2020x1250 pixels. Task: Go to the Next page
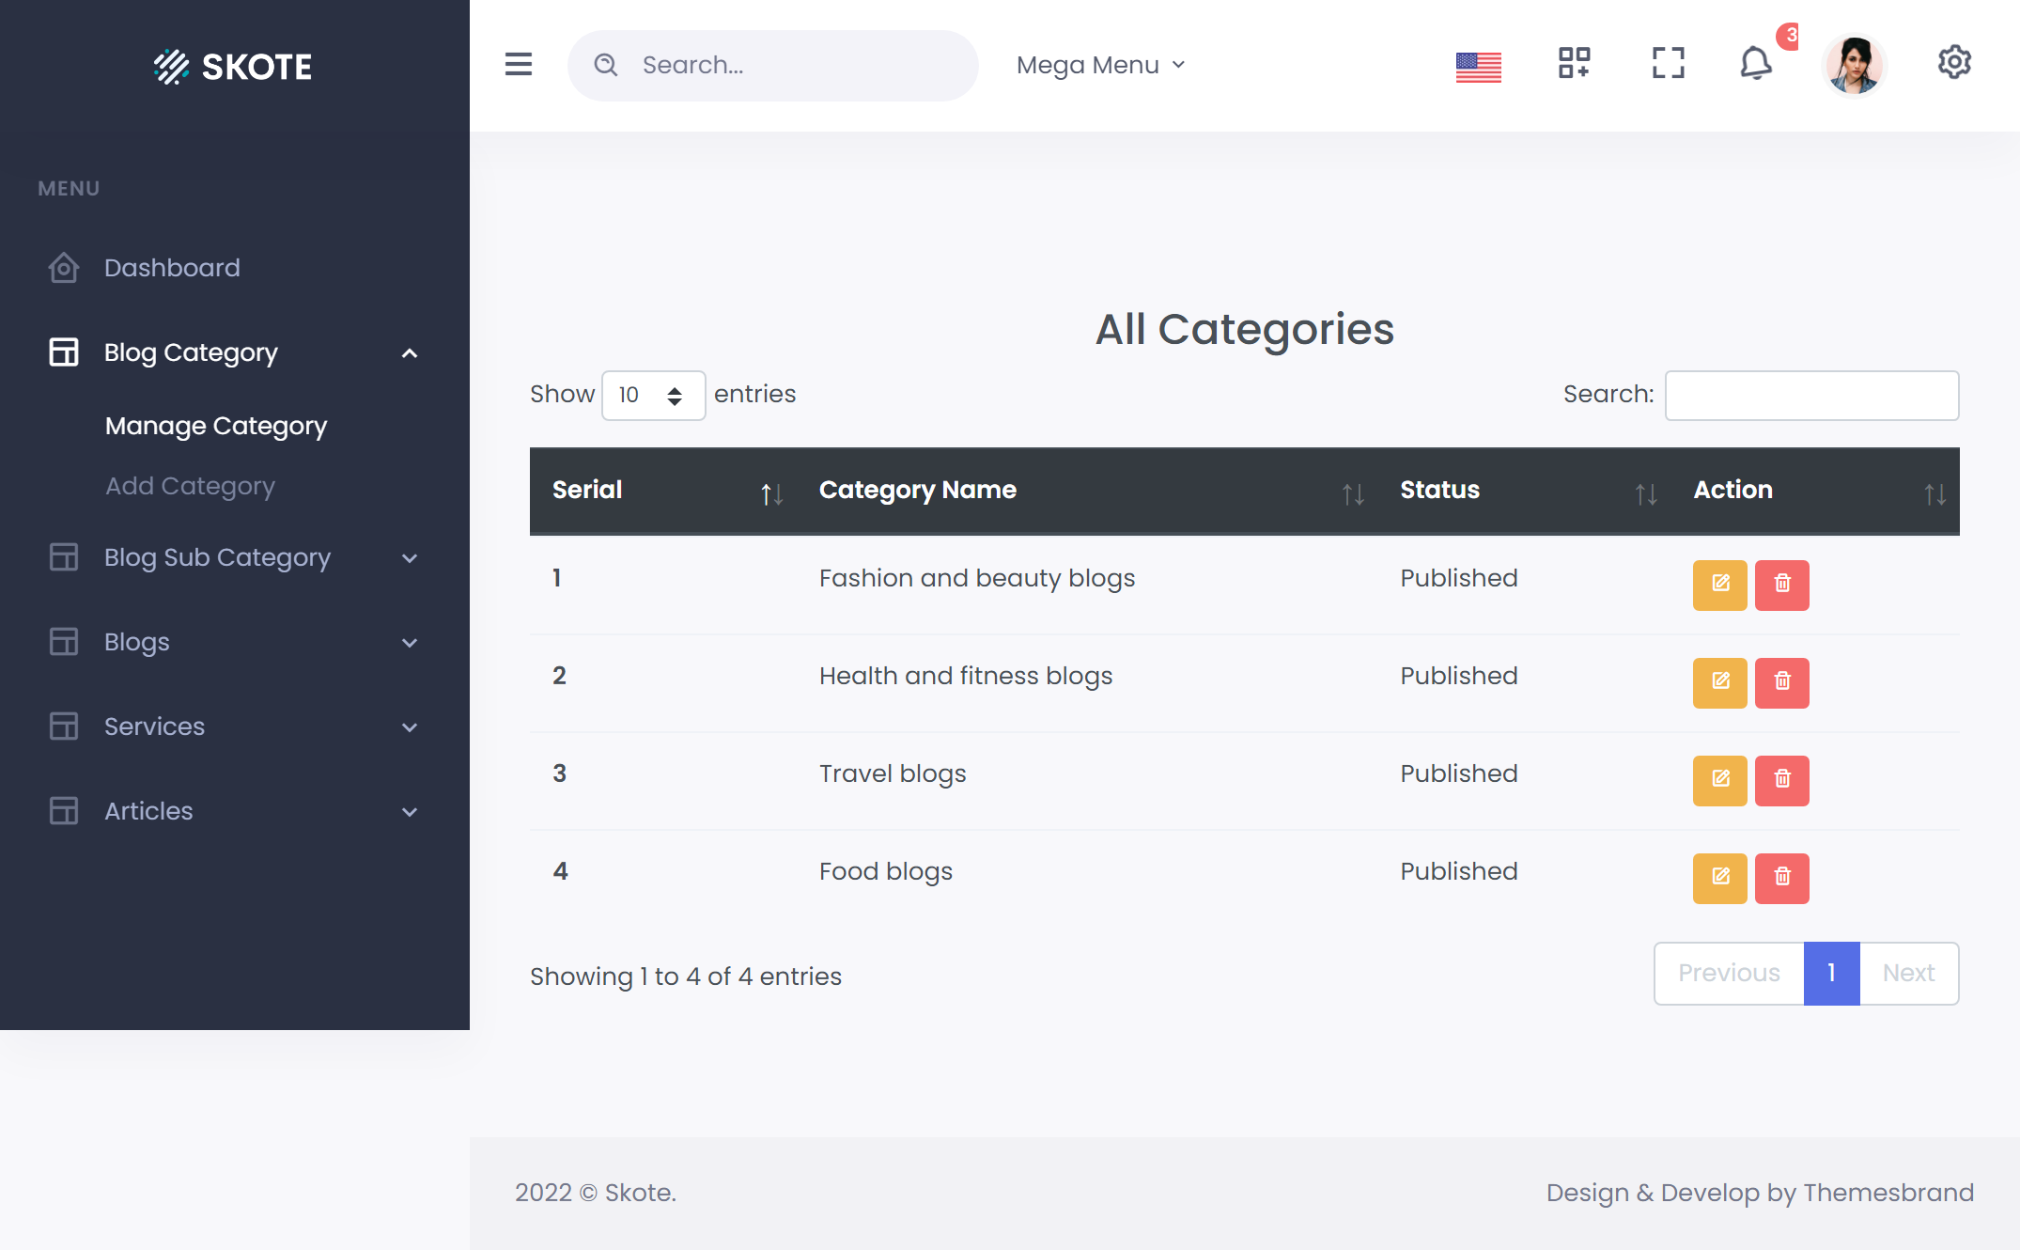[x=1908, y=973]
